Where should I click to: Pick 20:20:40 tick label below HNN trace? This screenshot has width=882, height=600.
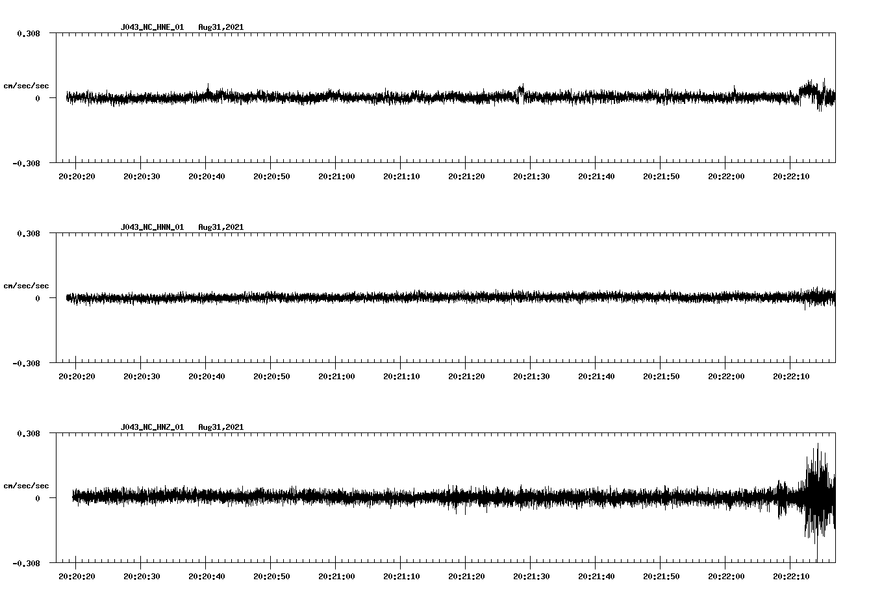point(207,376)
